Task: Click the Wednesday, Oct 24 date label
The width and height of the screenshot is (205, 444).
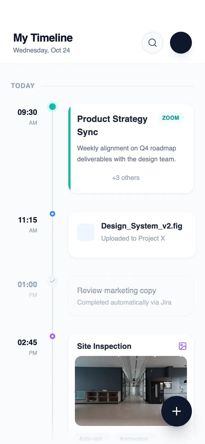Action: click(x=42, y=50)
